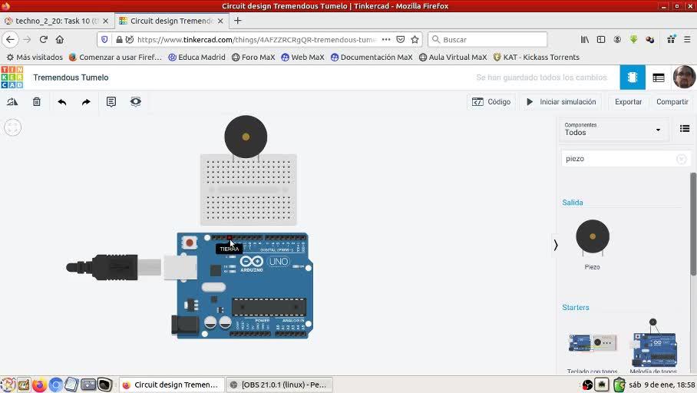
Task: Toggle components list view icon
Action: coord(685,129)
